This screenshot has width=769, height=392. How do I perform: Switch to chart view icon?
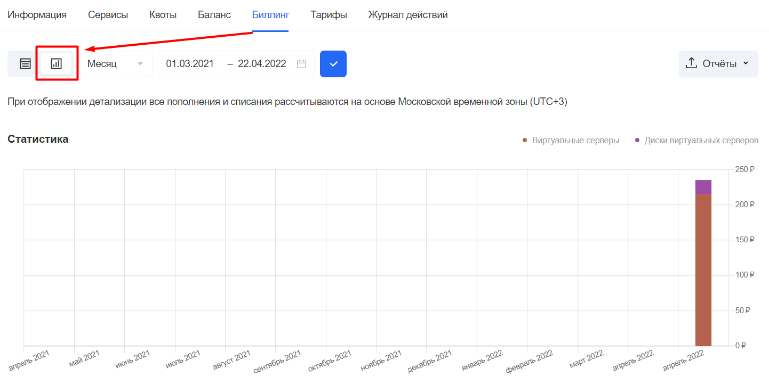click(56, 64)
